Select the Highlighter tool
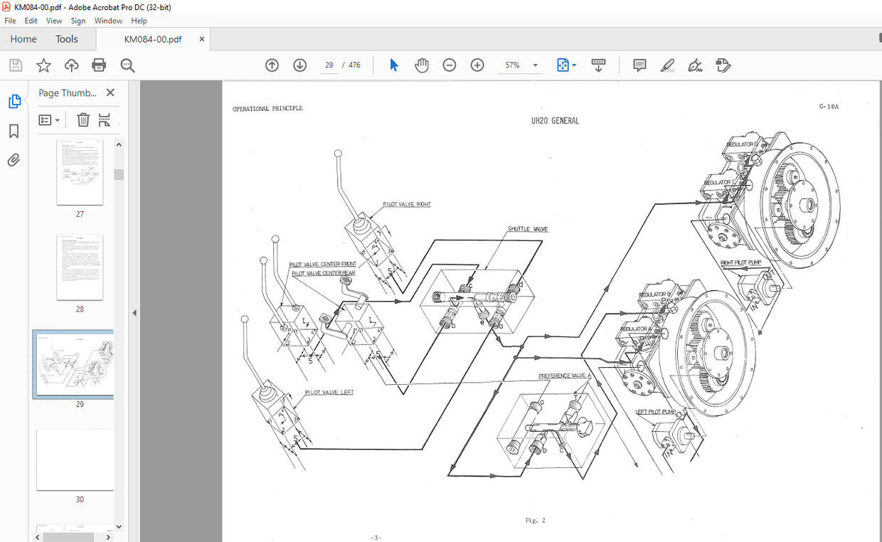 [667, 65]
